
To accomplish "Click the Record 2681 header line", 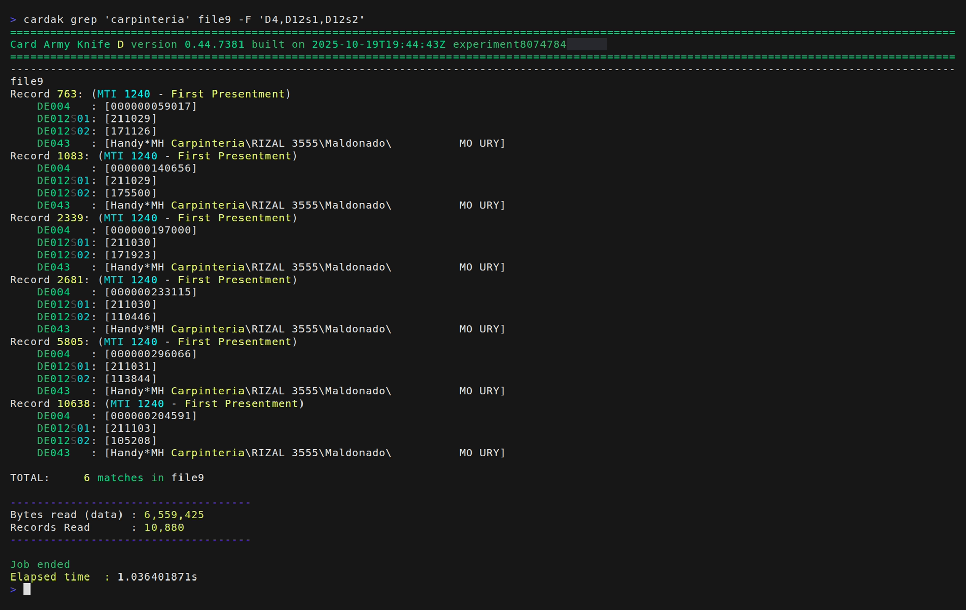I will pos(154,280).
